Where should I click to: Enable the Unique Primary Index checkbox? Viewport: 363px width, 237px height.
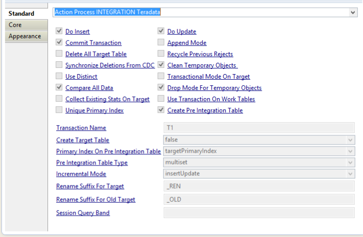coord(59,110)
